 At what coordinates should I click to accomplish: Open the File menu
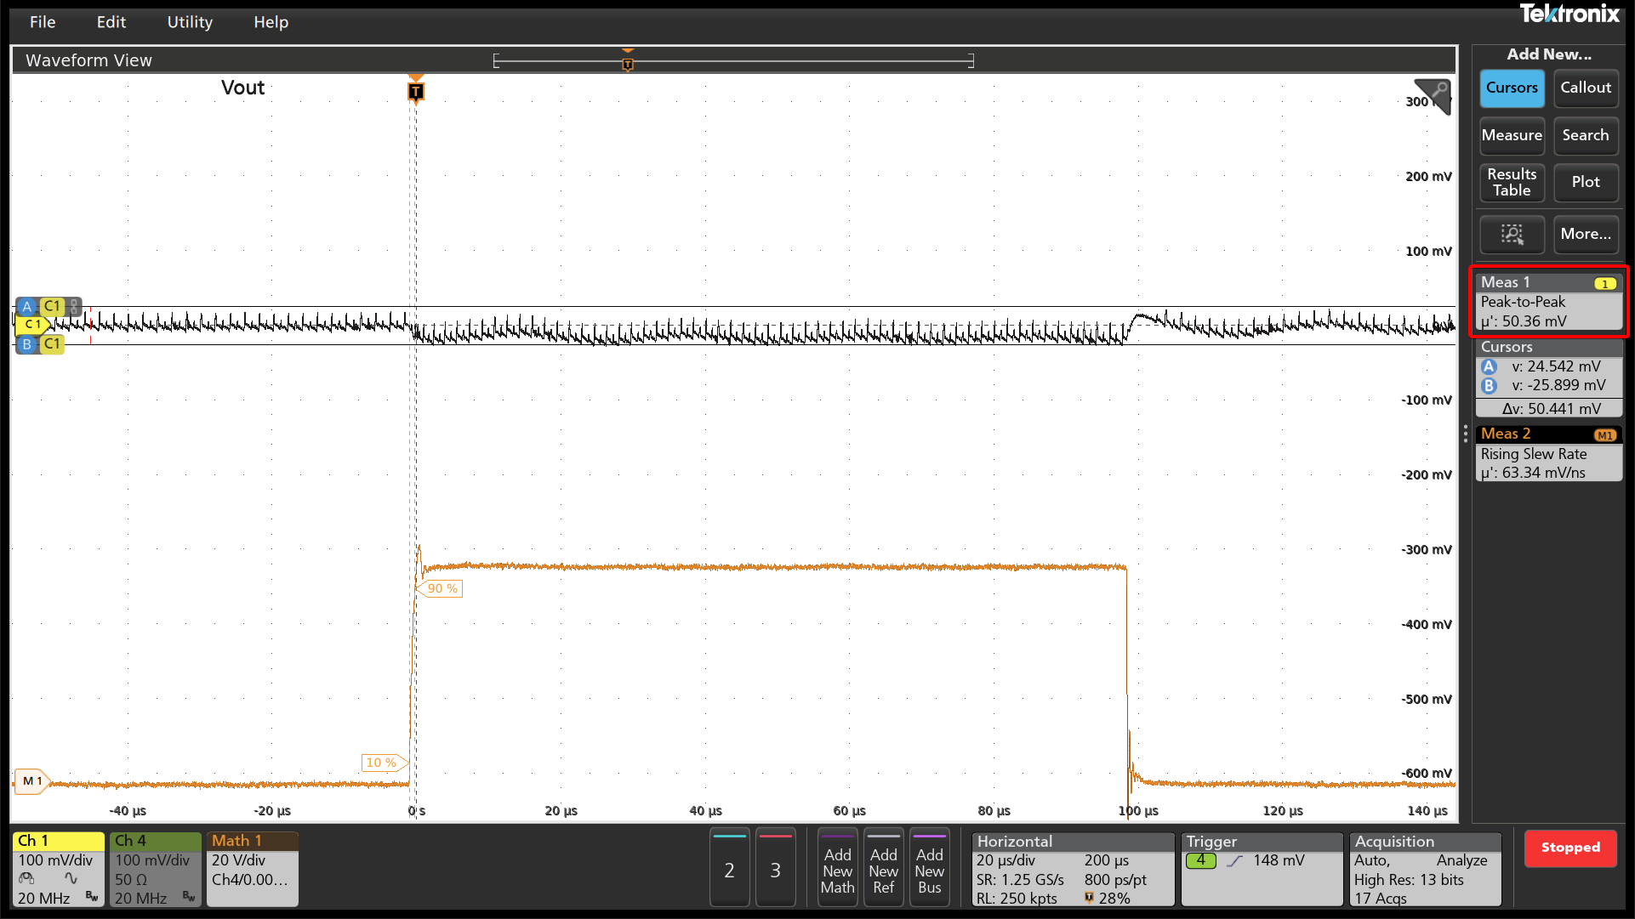[43, 22]
